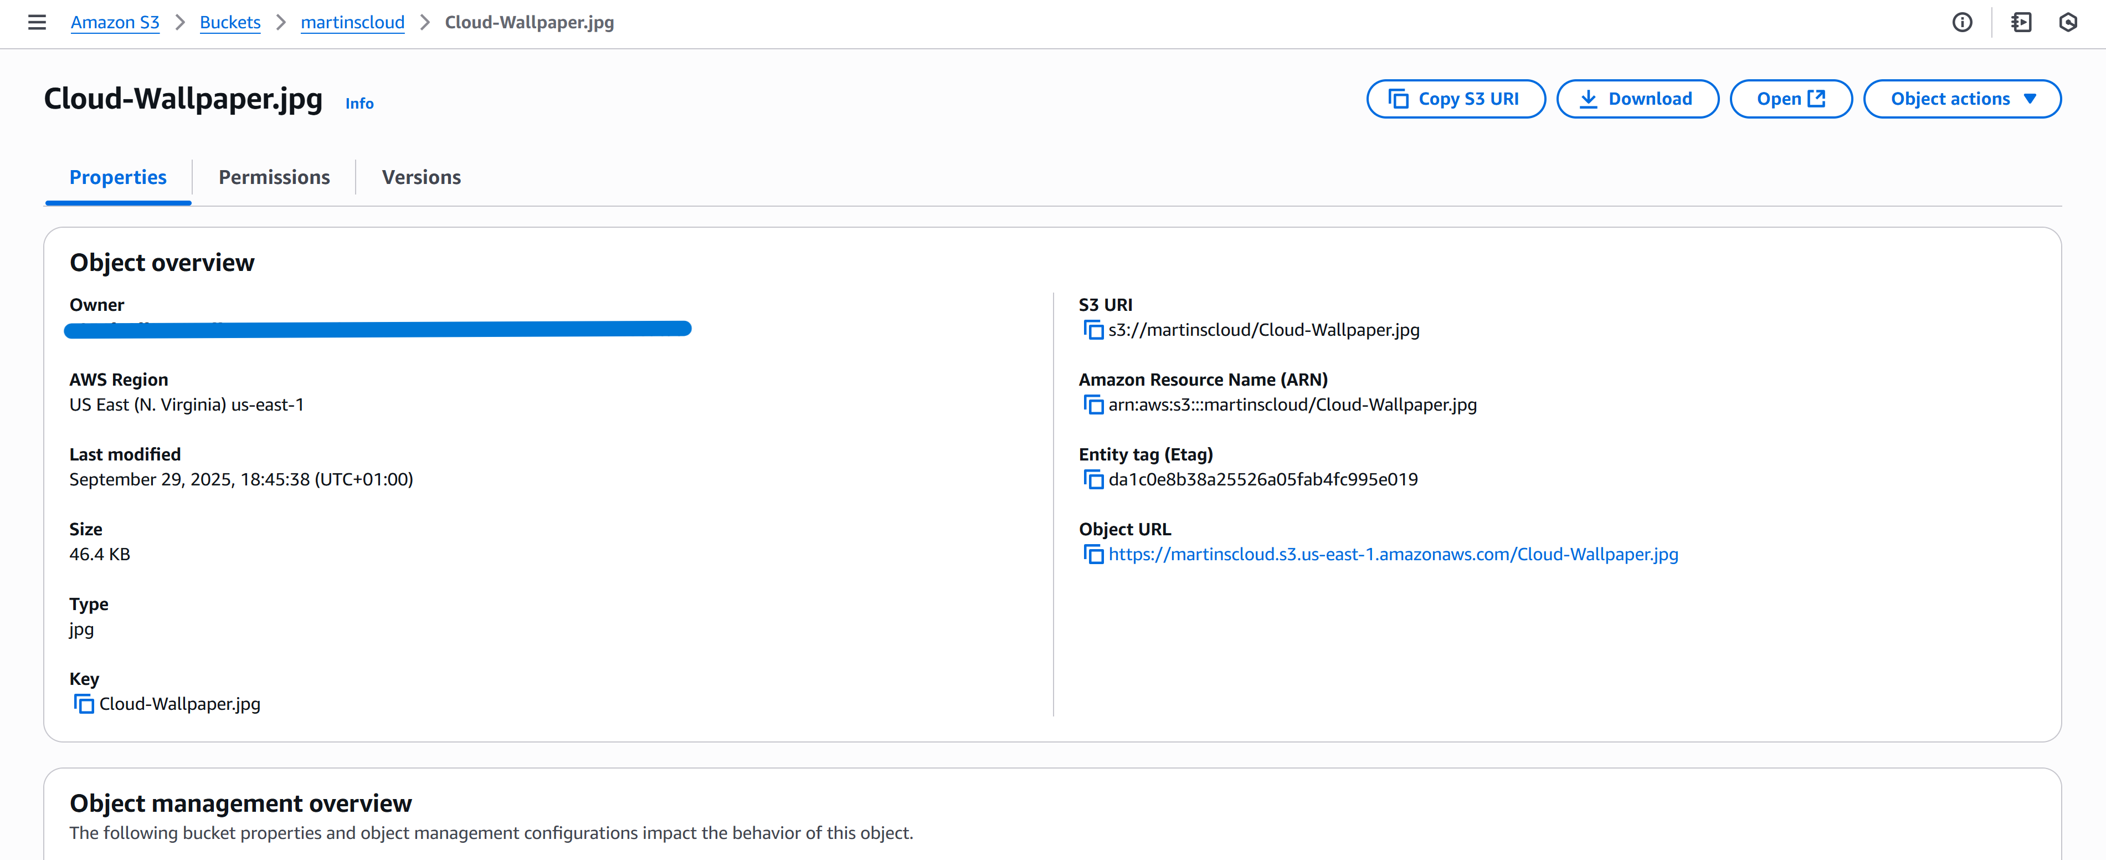Click the Object management overview heading
2106x860 pixels.
point(240,803)
